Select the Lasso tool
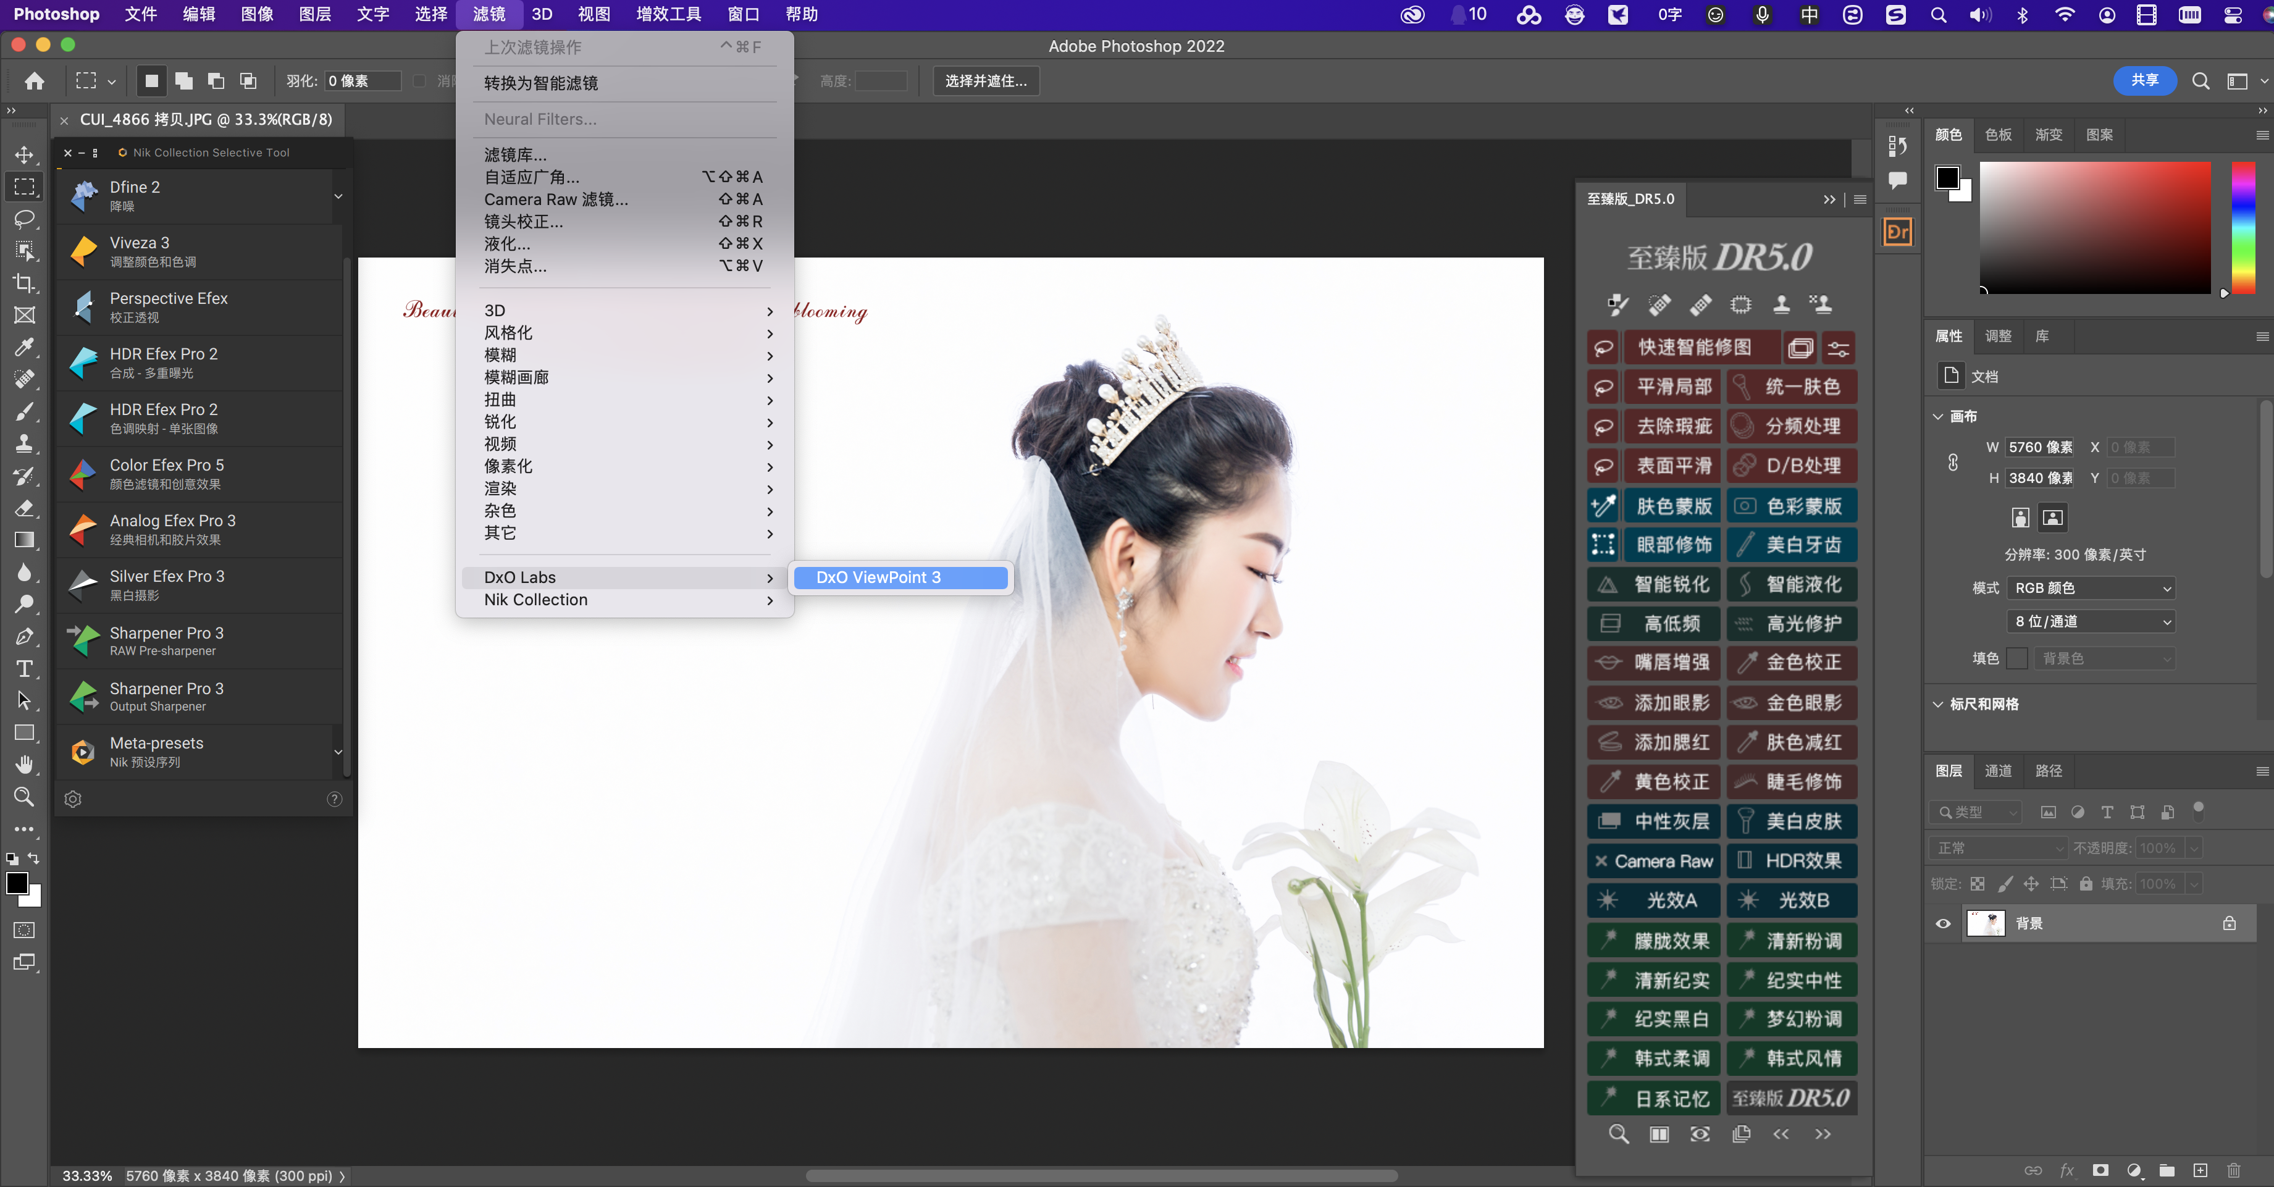Screen dimensions: 2274x1187 [25, 218]
